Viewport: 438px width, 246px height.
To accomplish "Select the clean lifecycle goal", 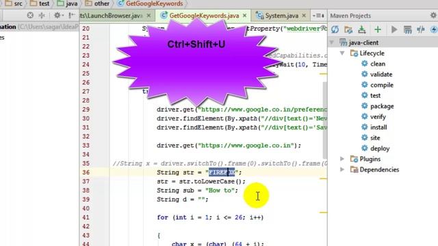I will (x=373, y=64).
